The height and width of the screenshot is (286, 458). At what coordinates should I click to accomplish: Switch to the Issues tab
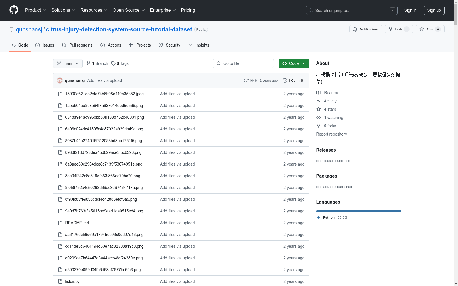[45, 45]
